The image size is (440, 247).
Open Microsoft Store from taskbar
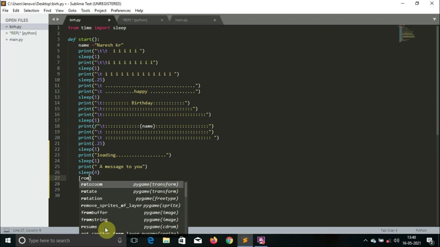[182, 240]
